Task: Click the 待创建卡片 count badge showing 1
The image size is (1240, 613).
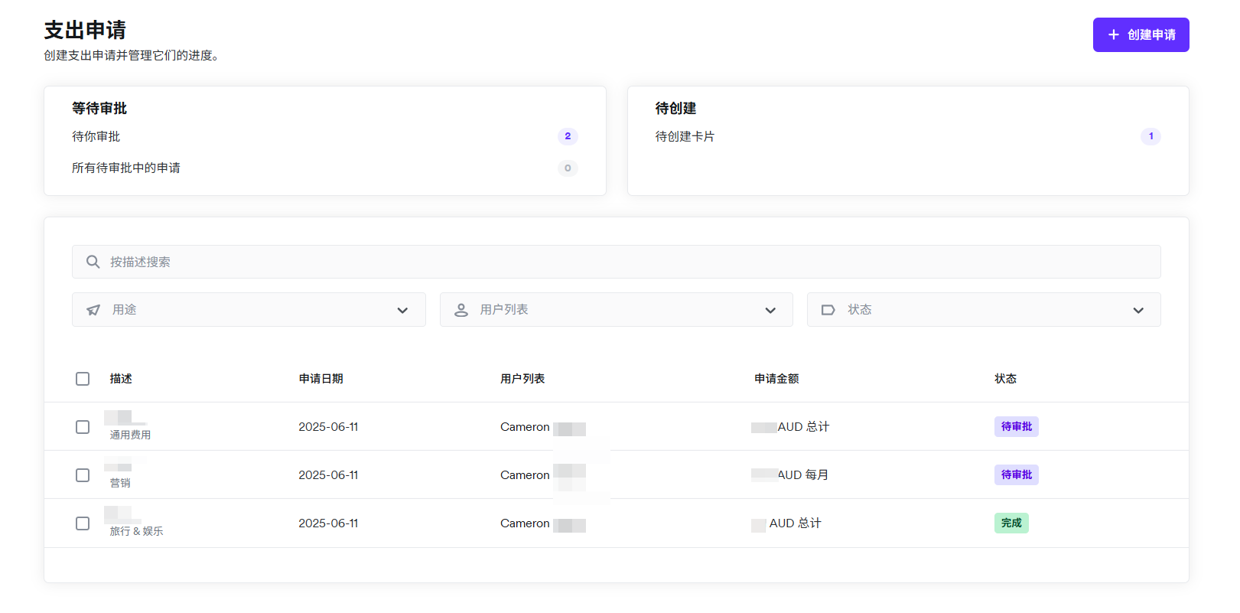Action: [1150, 136]
